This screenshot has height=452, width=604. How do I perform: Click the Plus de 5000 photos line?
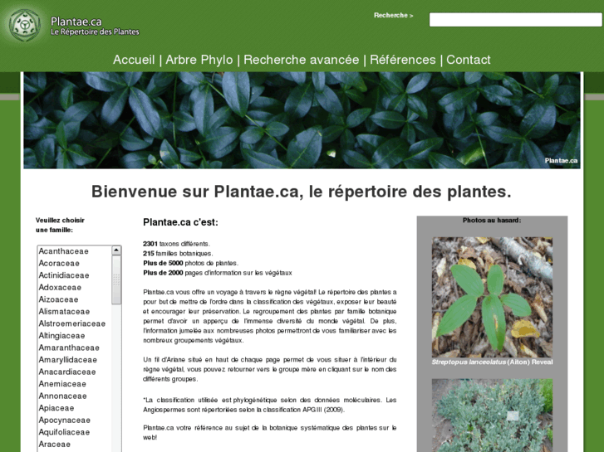[191, 263]
